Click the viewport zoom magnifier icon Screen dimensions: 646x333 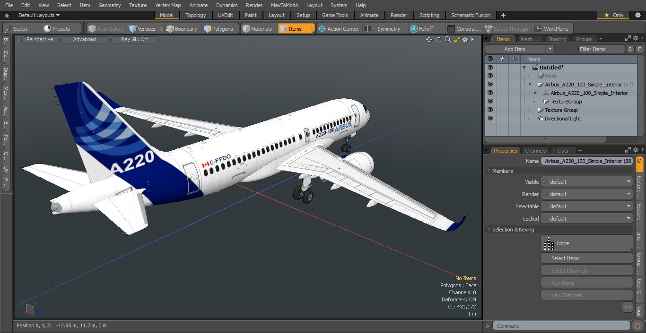tap(448, 40)
